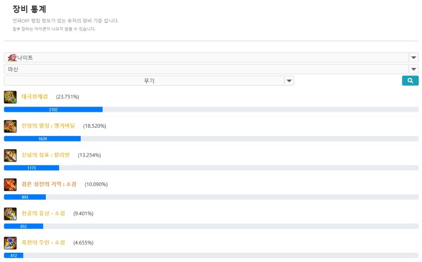
Task: Open the 전장의 열정 : 앵거바딜 link
Action: tap(48, 126)
